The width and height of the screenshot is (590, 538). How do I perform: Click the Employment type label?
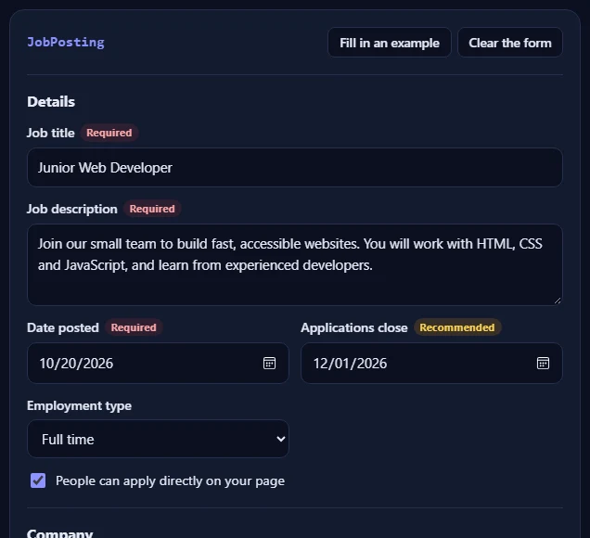[x=79, y=406]
